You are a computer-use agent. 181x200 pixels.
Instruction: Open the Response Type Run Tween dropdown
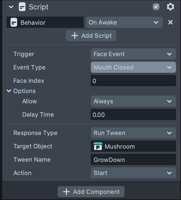(133, 133)
